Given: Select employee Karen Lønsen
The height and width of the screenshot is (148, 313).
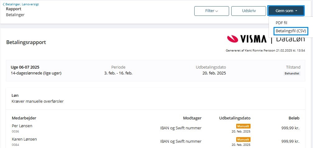Looking at the screenshot, I should pyautogui.click(x=24, y=139).
